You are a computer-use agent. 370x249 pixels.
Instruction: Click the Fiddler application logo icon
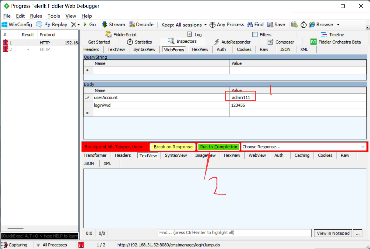[x=6, y=6]
